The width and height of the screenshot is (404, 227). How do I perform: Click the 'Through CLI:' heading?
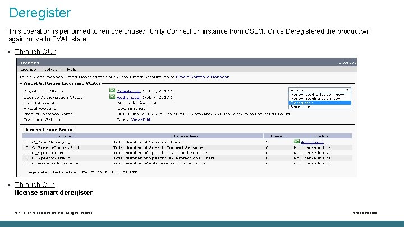(x=35, y=185)
